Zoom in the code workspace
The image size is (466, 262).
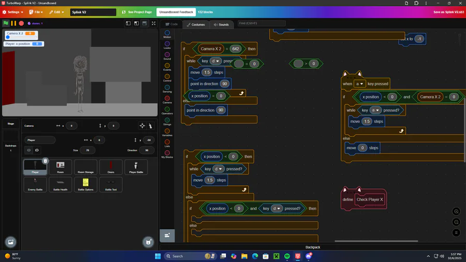456,211
